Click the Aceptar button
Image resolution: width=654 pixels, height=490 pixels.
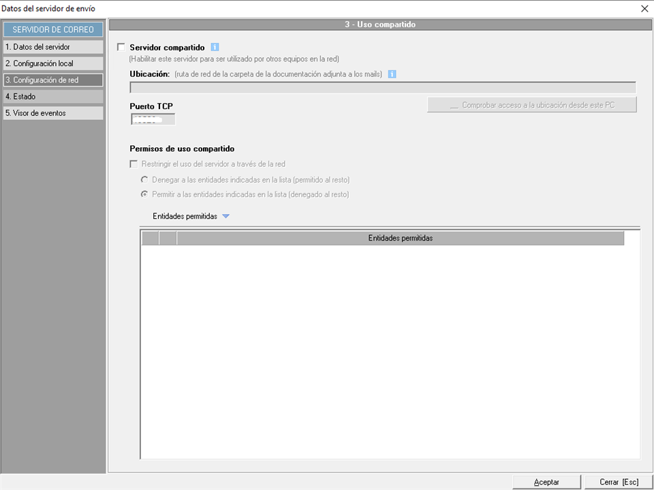pyautogui.click(x=546, y=482)
